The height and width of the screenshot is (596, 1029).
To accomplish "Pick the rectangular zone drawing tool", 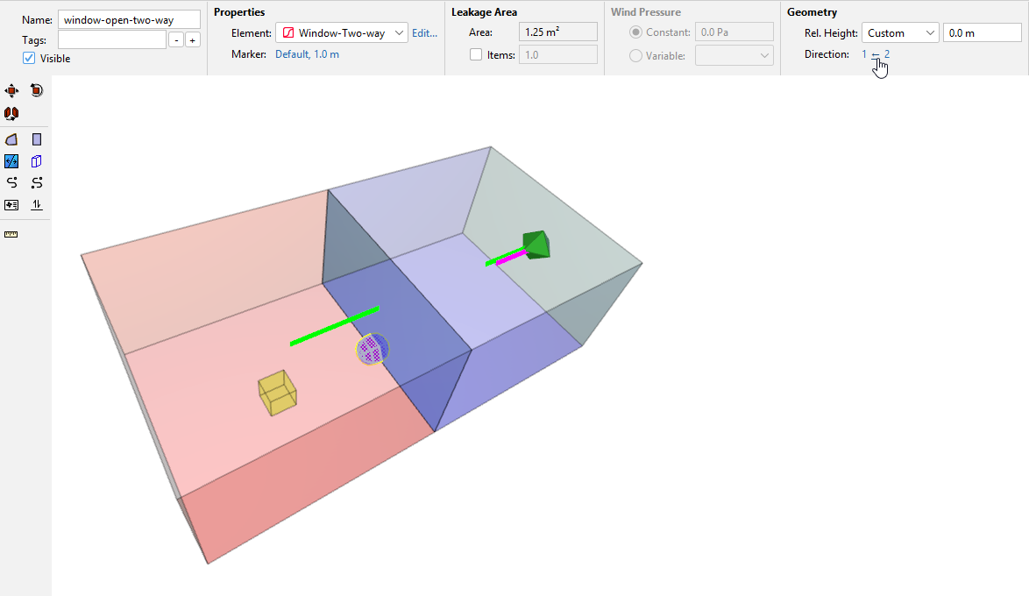I will (37, 139).
